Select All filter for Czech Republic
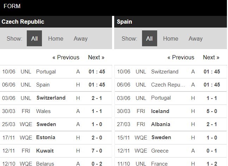Image resolution: width=228 pixels, height=166 pixels. pos(34,38)
